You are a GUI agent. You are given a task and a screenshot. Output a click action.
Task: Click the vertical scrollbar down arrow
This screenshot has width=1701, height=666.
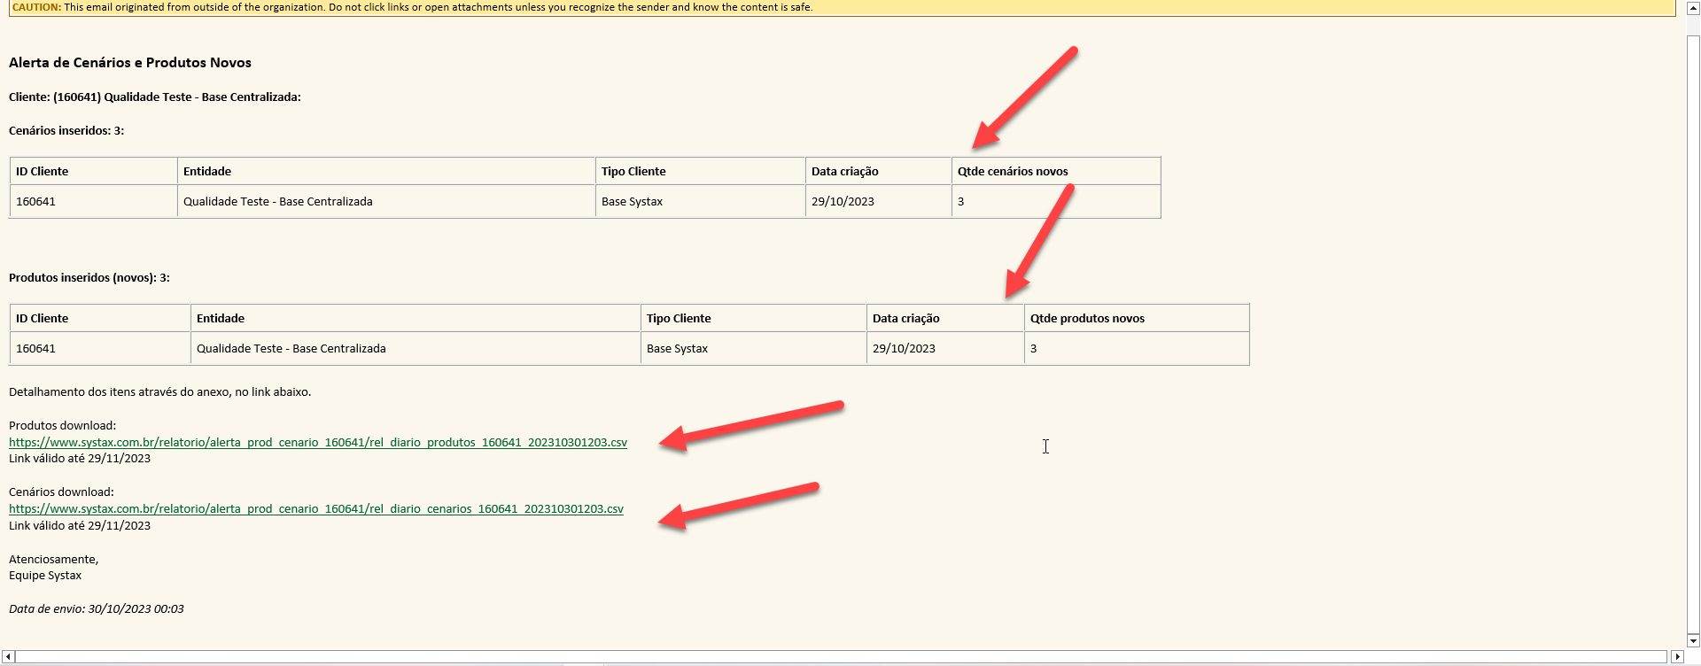pyautogui.click(x=1693, y=640)
